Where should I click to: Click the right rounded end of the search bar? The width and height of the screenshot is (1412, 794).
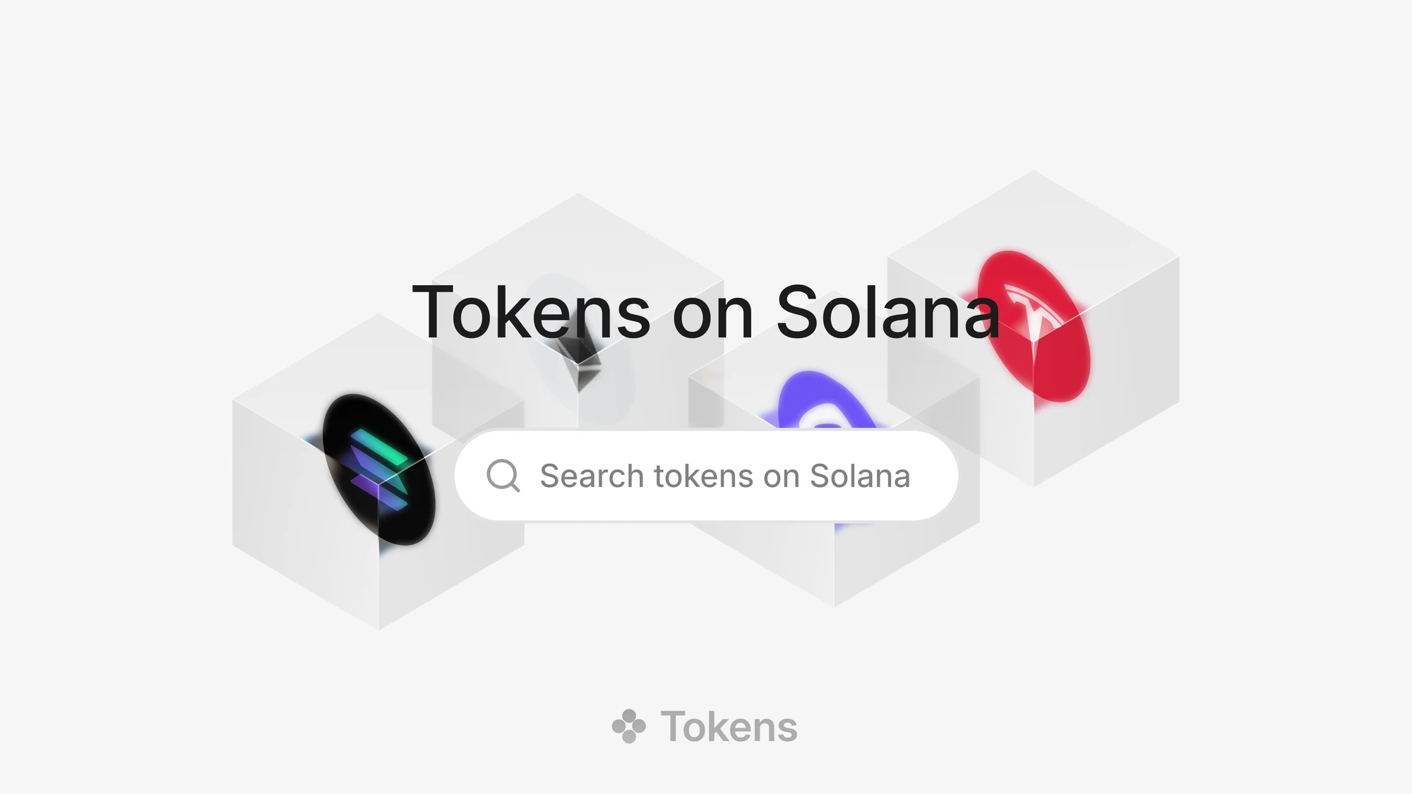[932, 476]
